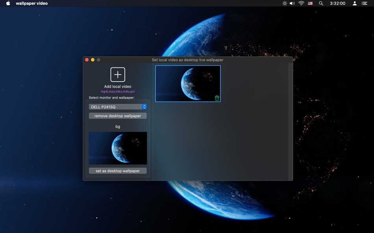
Task: Click the set as desktop wallpaper button
Action: (118, 171)
